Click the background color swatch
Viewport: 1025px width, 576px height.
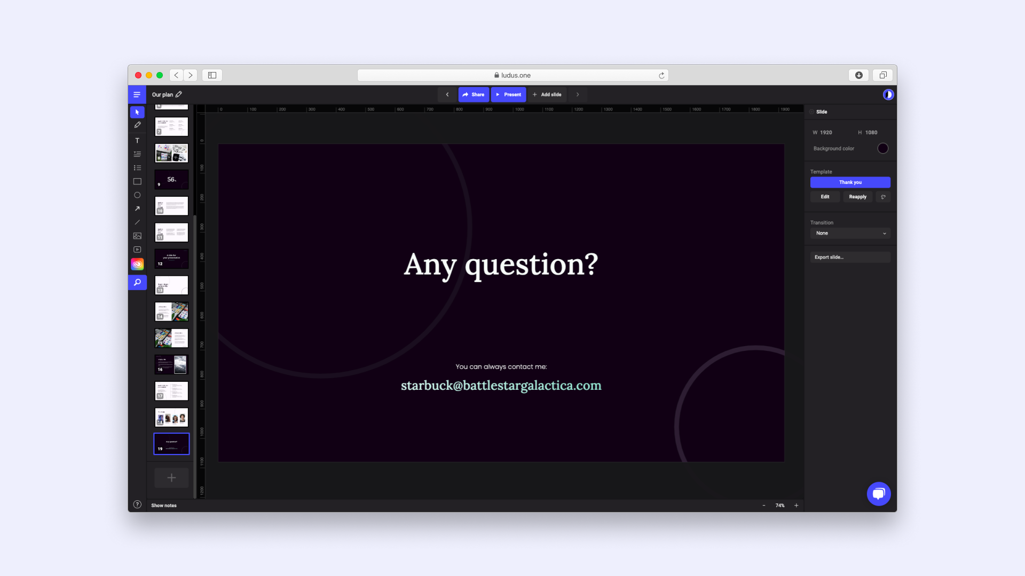click(883, 148)
